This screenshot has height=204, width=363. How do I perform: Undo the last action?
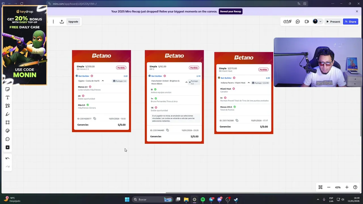click(8, 158)
